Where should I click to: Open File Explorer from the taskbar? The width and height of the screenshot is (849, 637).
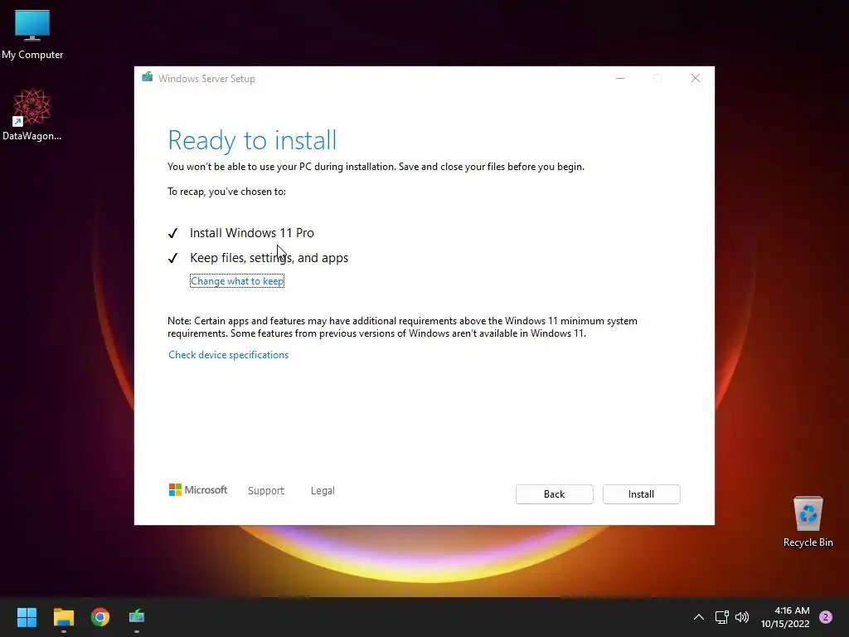click(63, 617)
